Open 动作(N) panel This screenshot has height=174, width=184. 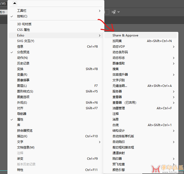[56, 58]
